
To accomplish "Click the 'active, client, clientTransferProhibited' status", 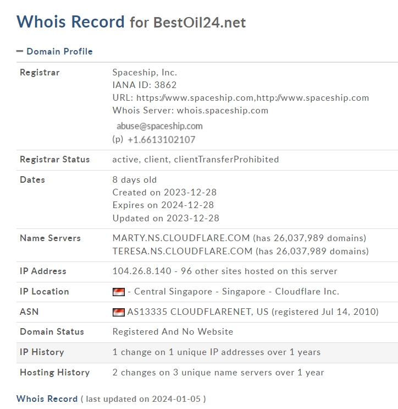I will click(x=196, y=160).
